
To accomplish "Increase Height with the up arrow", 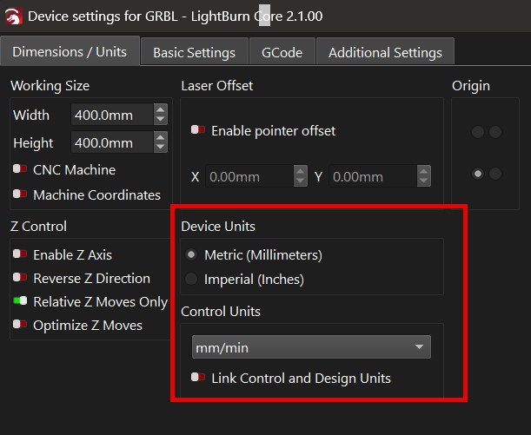I will [x=161, y=137].
